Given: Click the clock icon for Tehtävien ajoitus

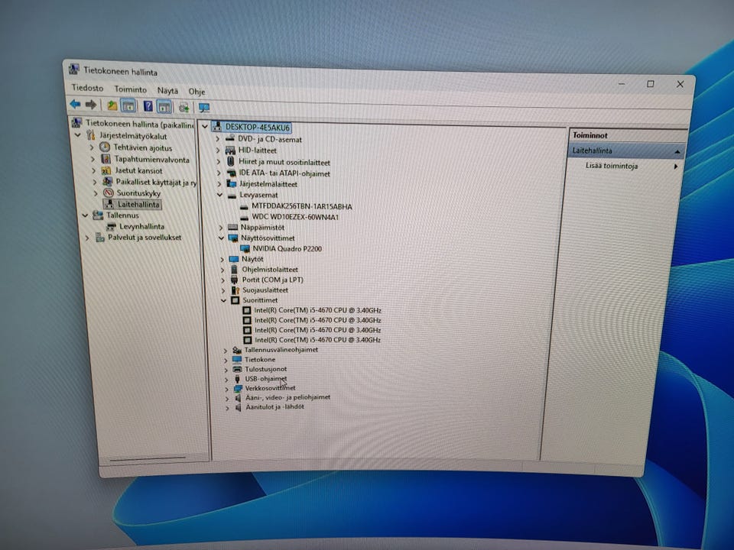Looking at the screenshot, I should click(105, 147).
